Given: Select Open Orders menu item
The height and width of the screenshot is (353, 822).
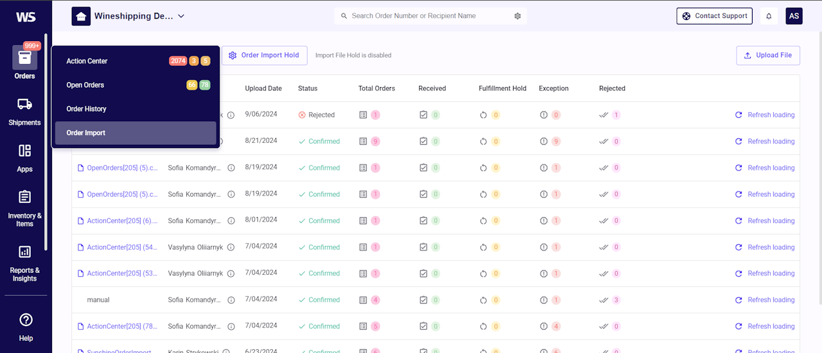Looking at the screenshot, I should pos(85,85).
